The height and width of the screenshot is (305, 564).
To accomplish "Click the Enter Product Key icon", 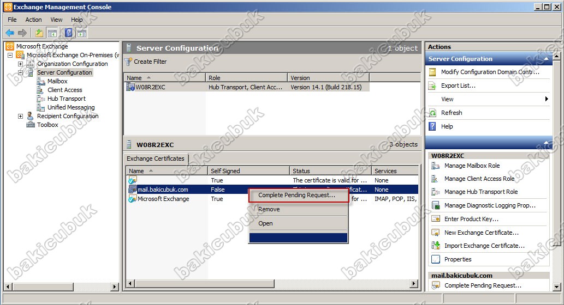I will 435,219.
